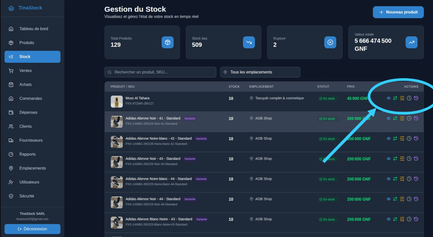Click the Valeur totale trend-up icon
This screenshot has height=237, width=433.
(411, 42)
